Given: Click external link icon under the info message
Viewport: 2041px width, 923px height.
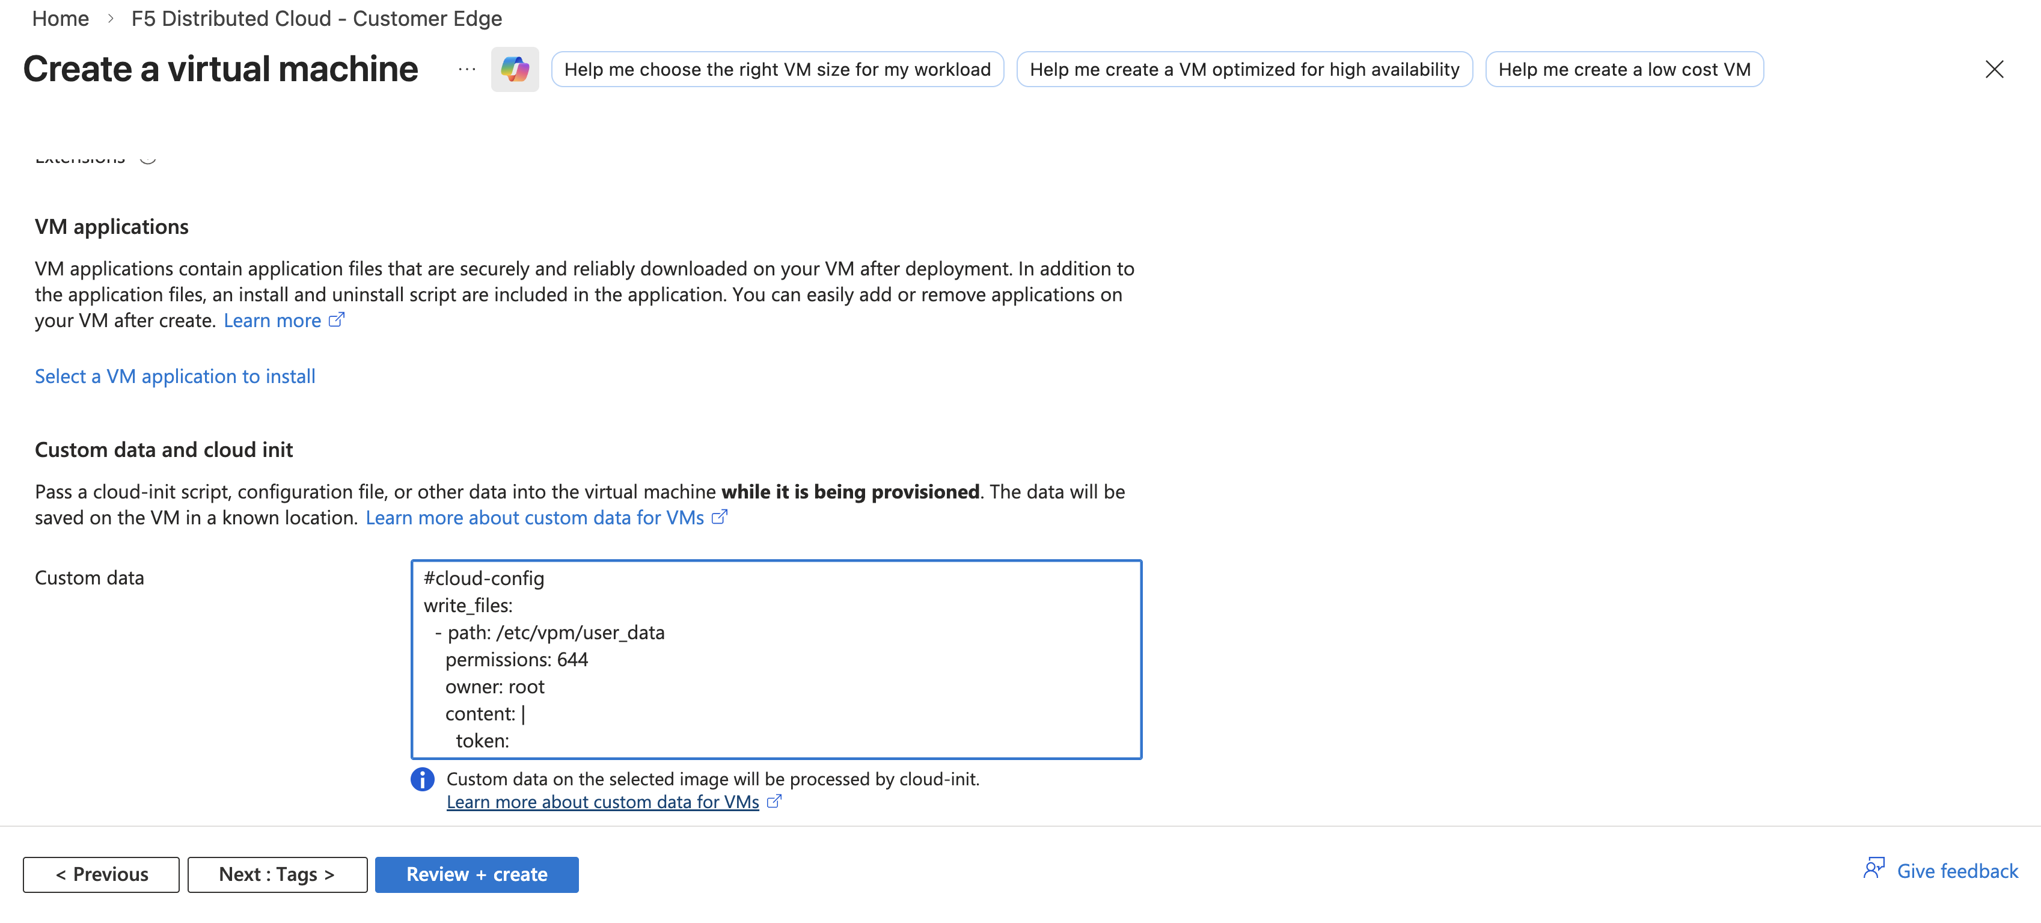Looking at the screenshot, I should pyautogui.click(x=773, y=802).
